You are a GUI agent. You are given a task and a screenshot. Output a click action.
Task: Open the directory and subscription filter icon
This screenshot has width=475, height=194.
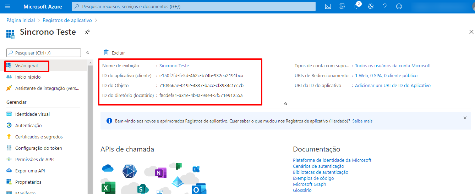[343, 6]
